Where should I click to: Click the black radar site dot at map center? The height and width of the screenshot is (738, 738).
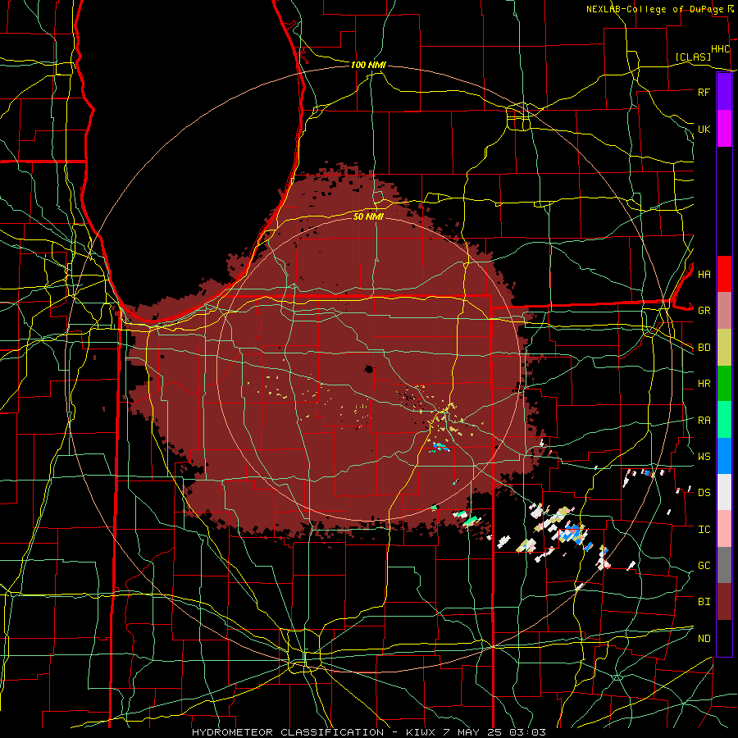[x=369, y=369]
